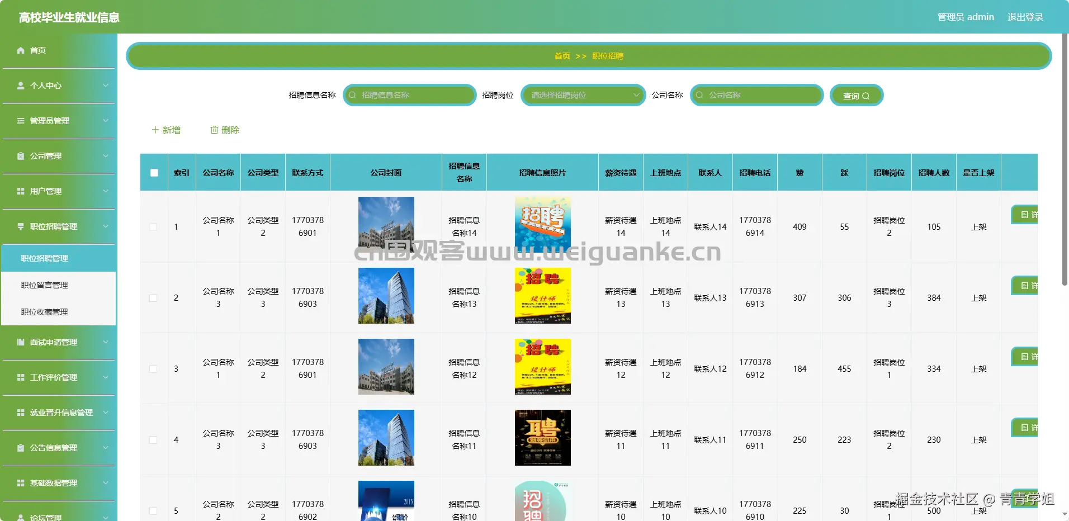Click the 用户管理 grid icon

pyautogui.click(x=21, y=191)
